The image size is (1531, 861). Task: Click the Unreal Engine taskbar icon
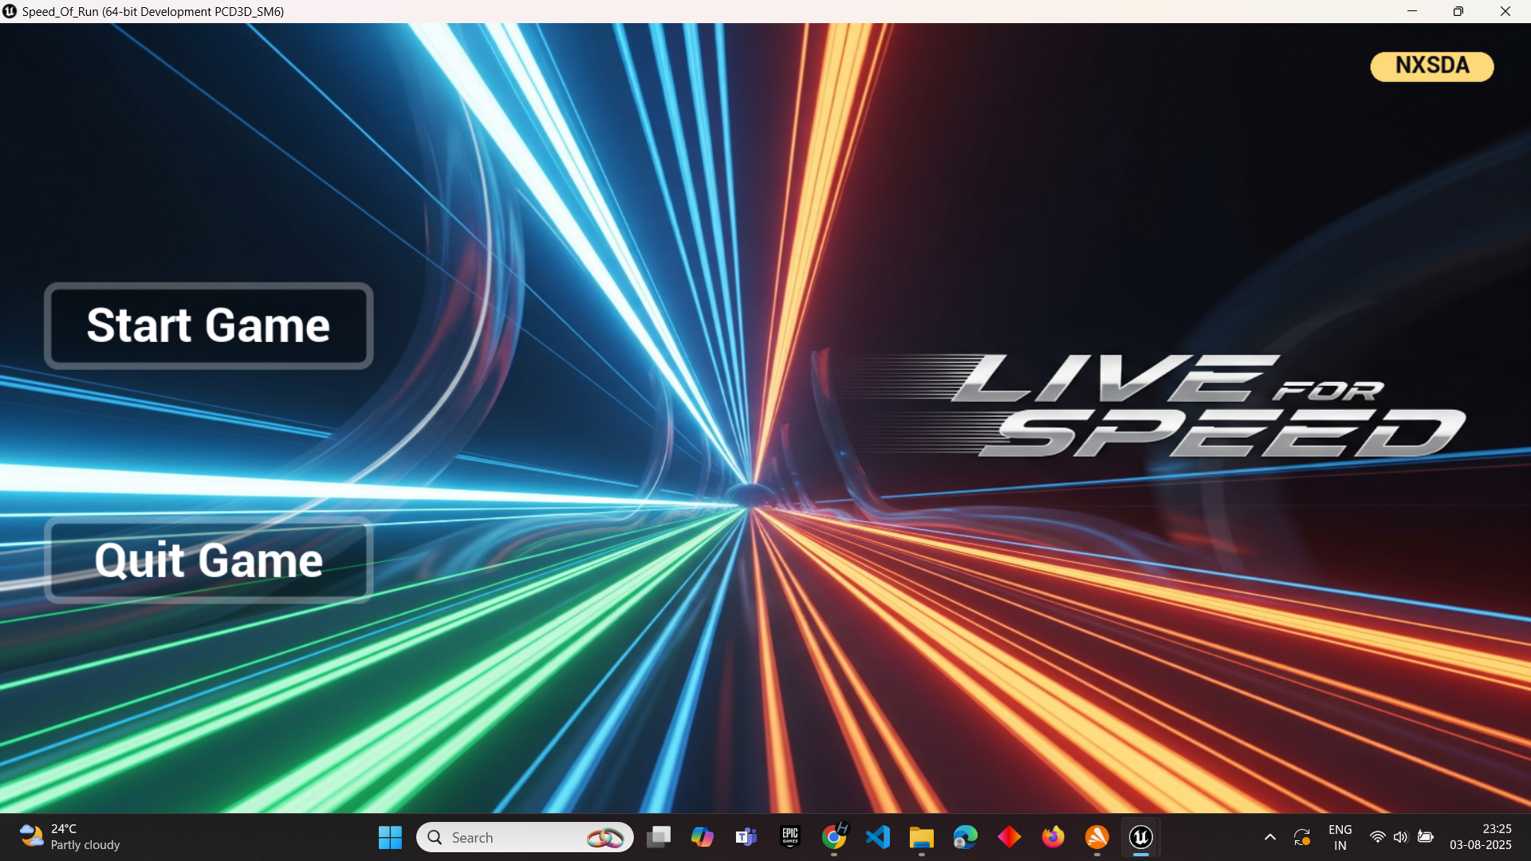(1141, 837)
